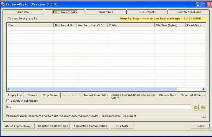The image size is (212, 137).
Task: Click the file types filter field
Action: 104,116
